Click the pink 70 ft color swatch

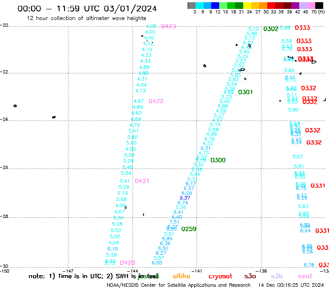[310, 5]
